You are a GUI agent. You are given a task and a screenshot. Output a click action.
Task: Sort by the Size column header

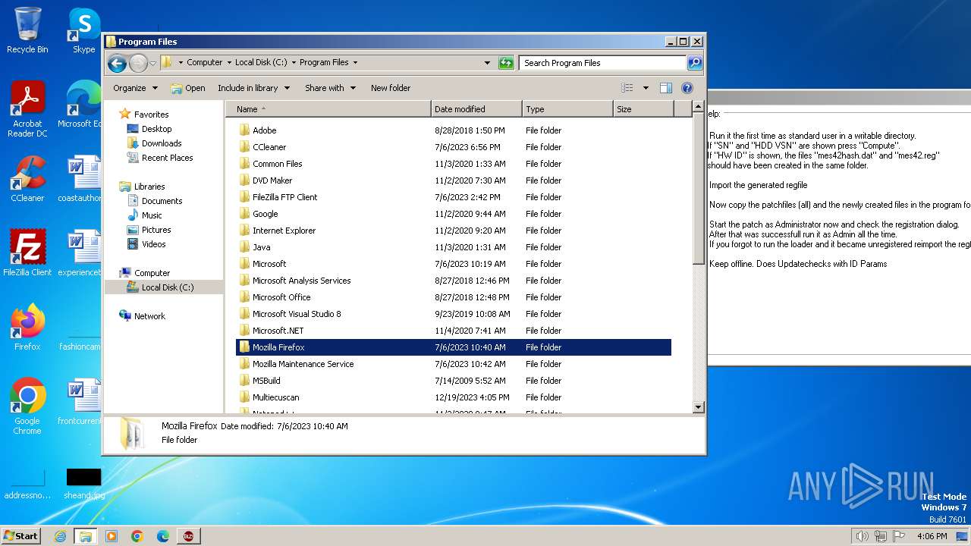click(x=643, y=109)
